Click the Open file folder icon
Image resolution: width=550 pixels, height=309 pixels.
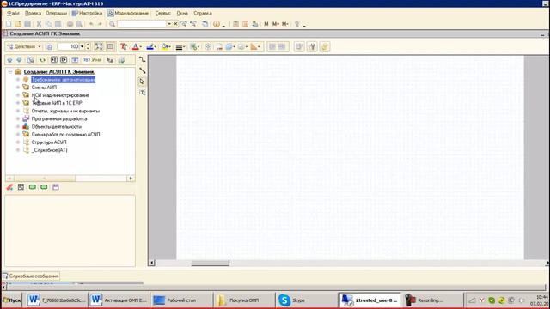[18, 24]
